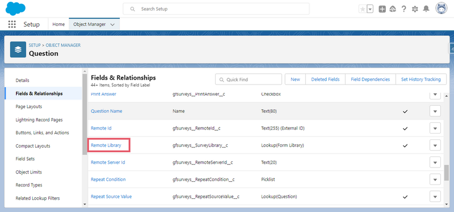Open the Remote Server Id field
The height and width of the screenshot is (212, 454).
(x=108, y=163)
